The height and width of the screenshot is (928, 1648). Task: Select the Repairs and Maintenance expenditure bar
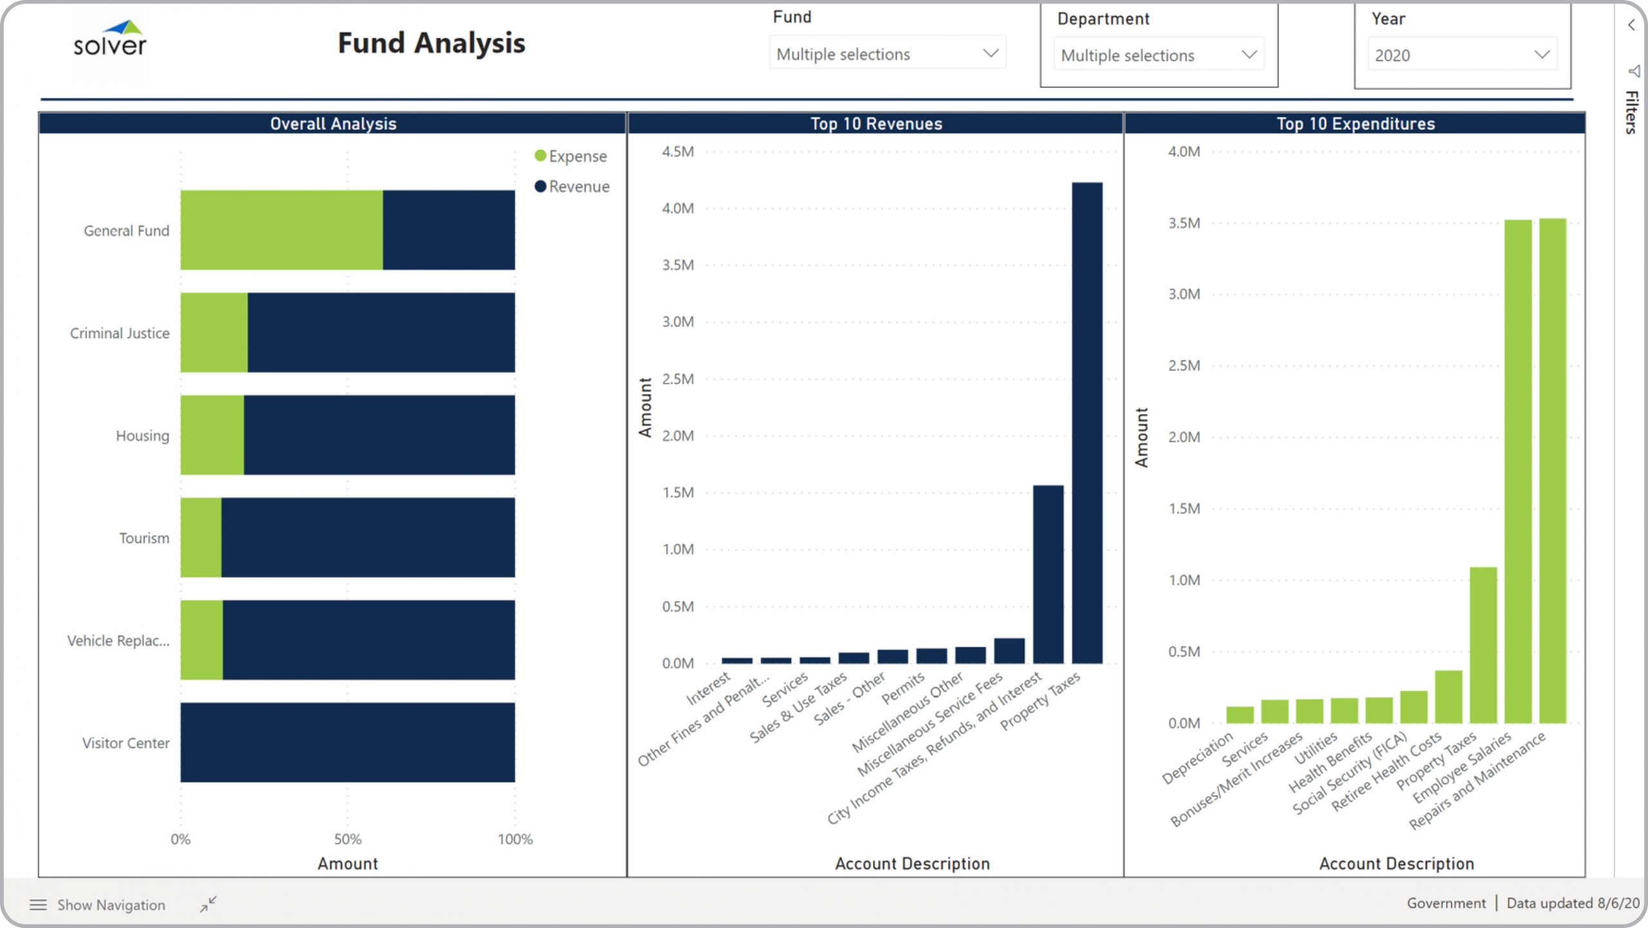tap(1552, 470)
